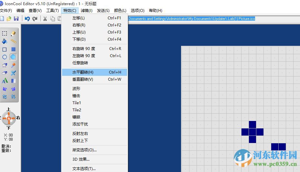Open the 发送(S) menu
Viewport: 300px width, 172px height.
[103, 11]
